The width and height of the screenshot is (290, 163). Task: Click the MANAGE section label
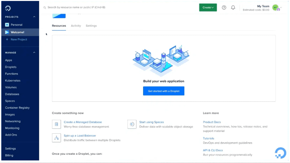point(11,53)
